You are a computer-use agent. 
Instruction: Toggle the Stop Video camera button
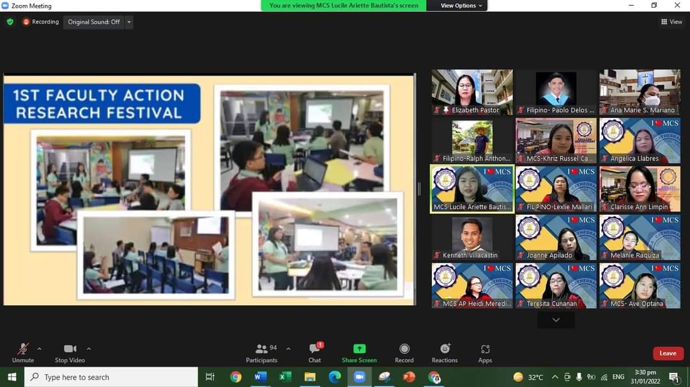(70, 353)
